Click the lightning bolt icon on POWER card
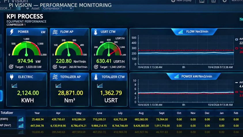 [12, 32]
